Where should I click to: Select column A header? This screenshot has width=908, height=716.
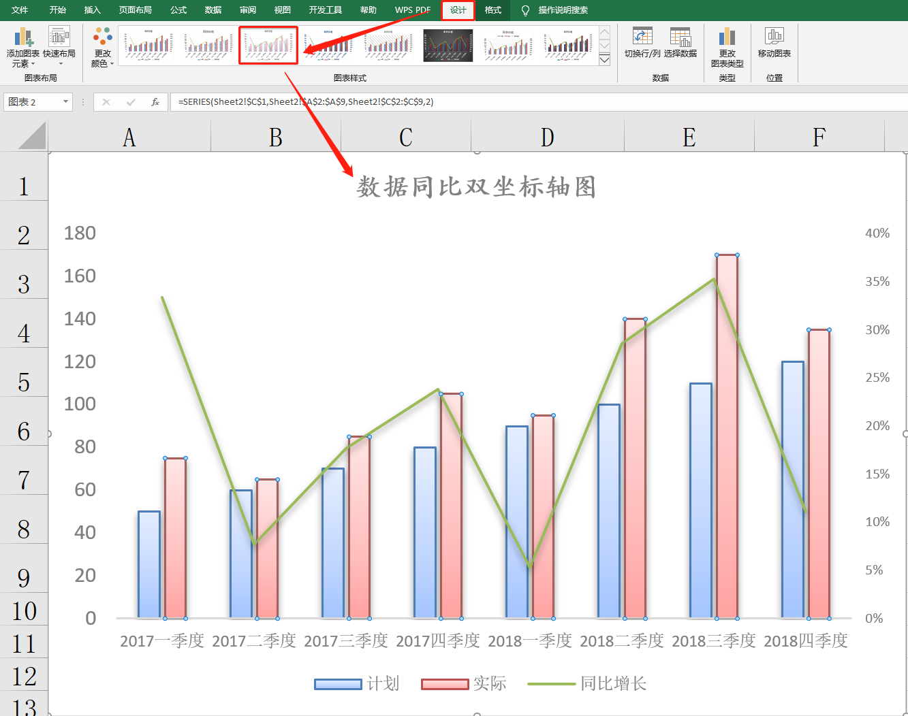[129, 137]
